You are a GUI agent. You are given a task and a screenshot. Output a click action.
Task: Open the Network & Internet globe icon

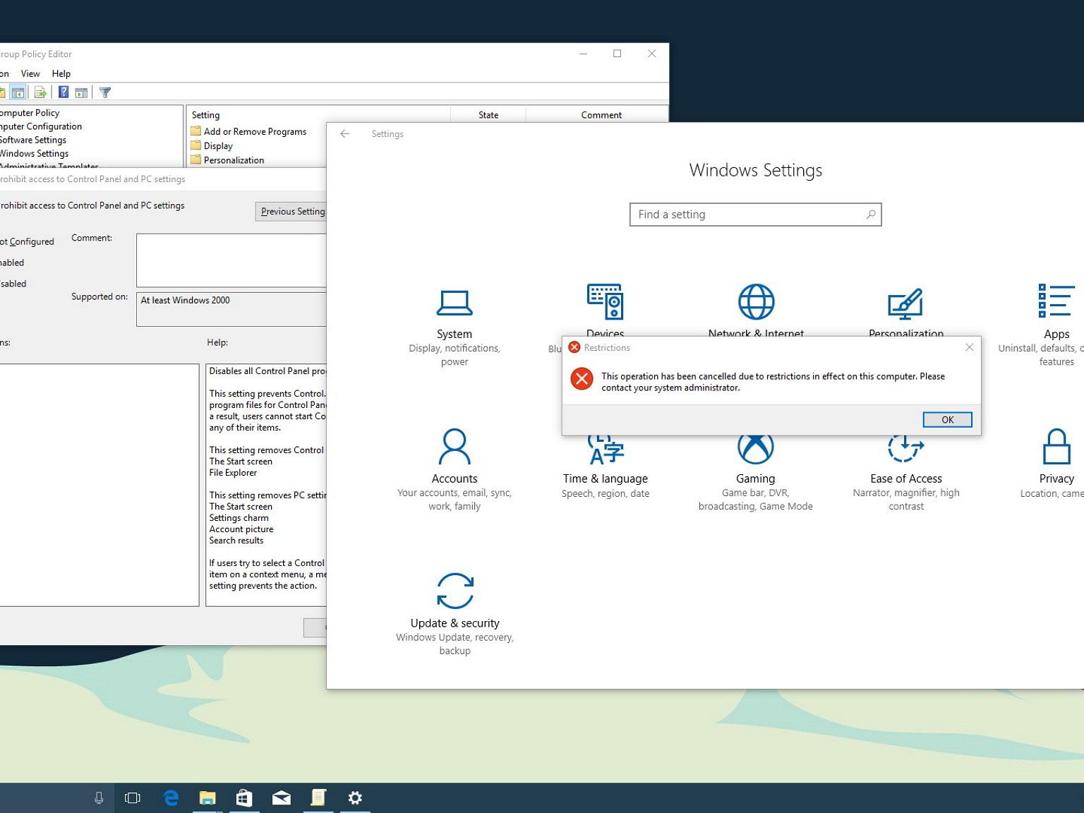756,303
